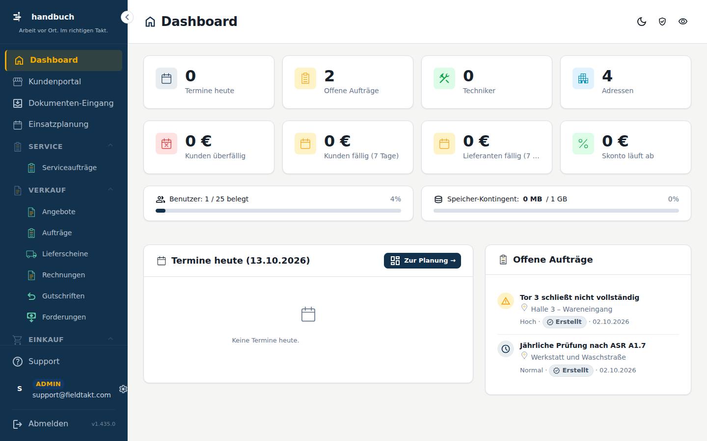Open the Adressen stat card
This screenshot has width=707, height=441.
tap(625, 82)
